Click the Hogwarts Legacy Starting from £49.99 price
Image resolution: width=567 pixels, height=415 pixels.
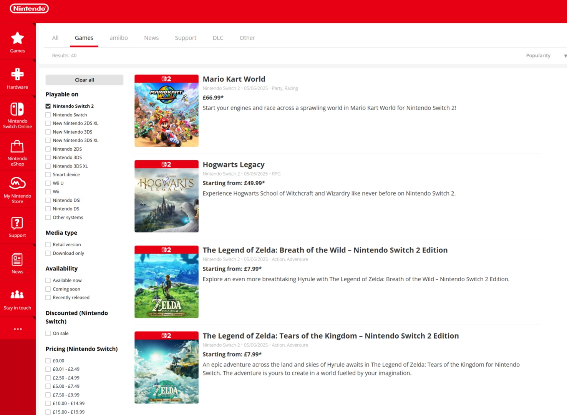tap(234, 183)
